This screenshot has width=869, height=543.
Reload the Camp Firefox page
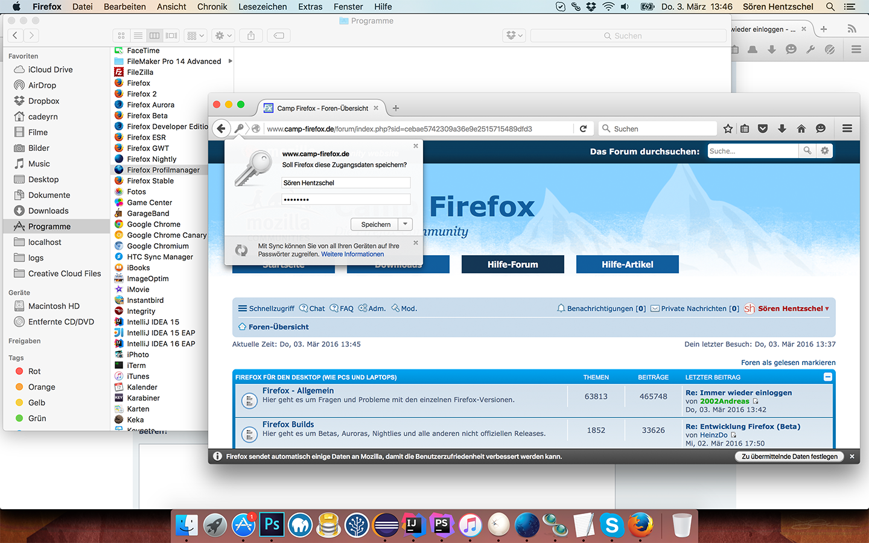coord(583,129)
